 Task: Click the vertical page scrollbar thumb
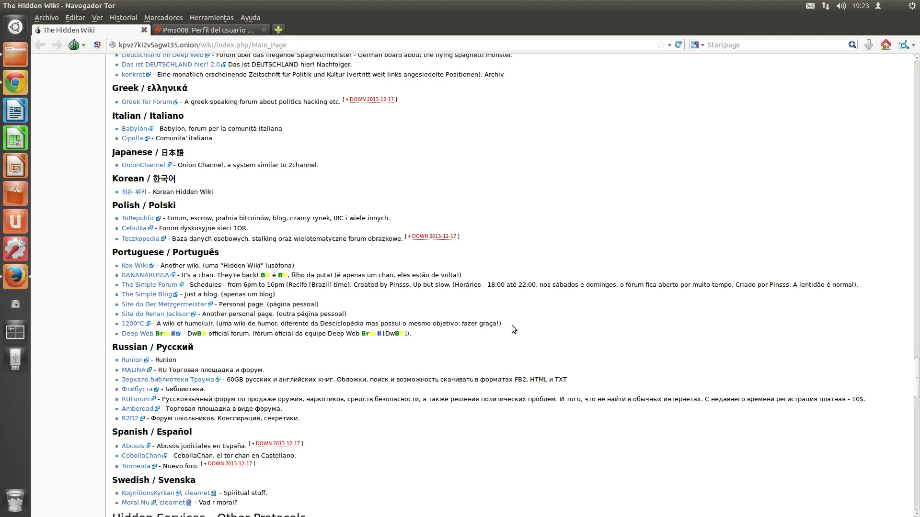(916, 378)
